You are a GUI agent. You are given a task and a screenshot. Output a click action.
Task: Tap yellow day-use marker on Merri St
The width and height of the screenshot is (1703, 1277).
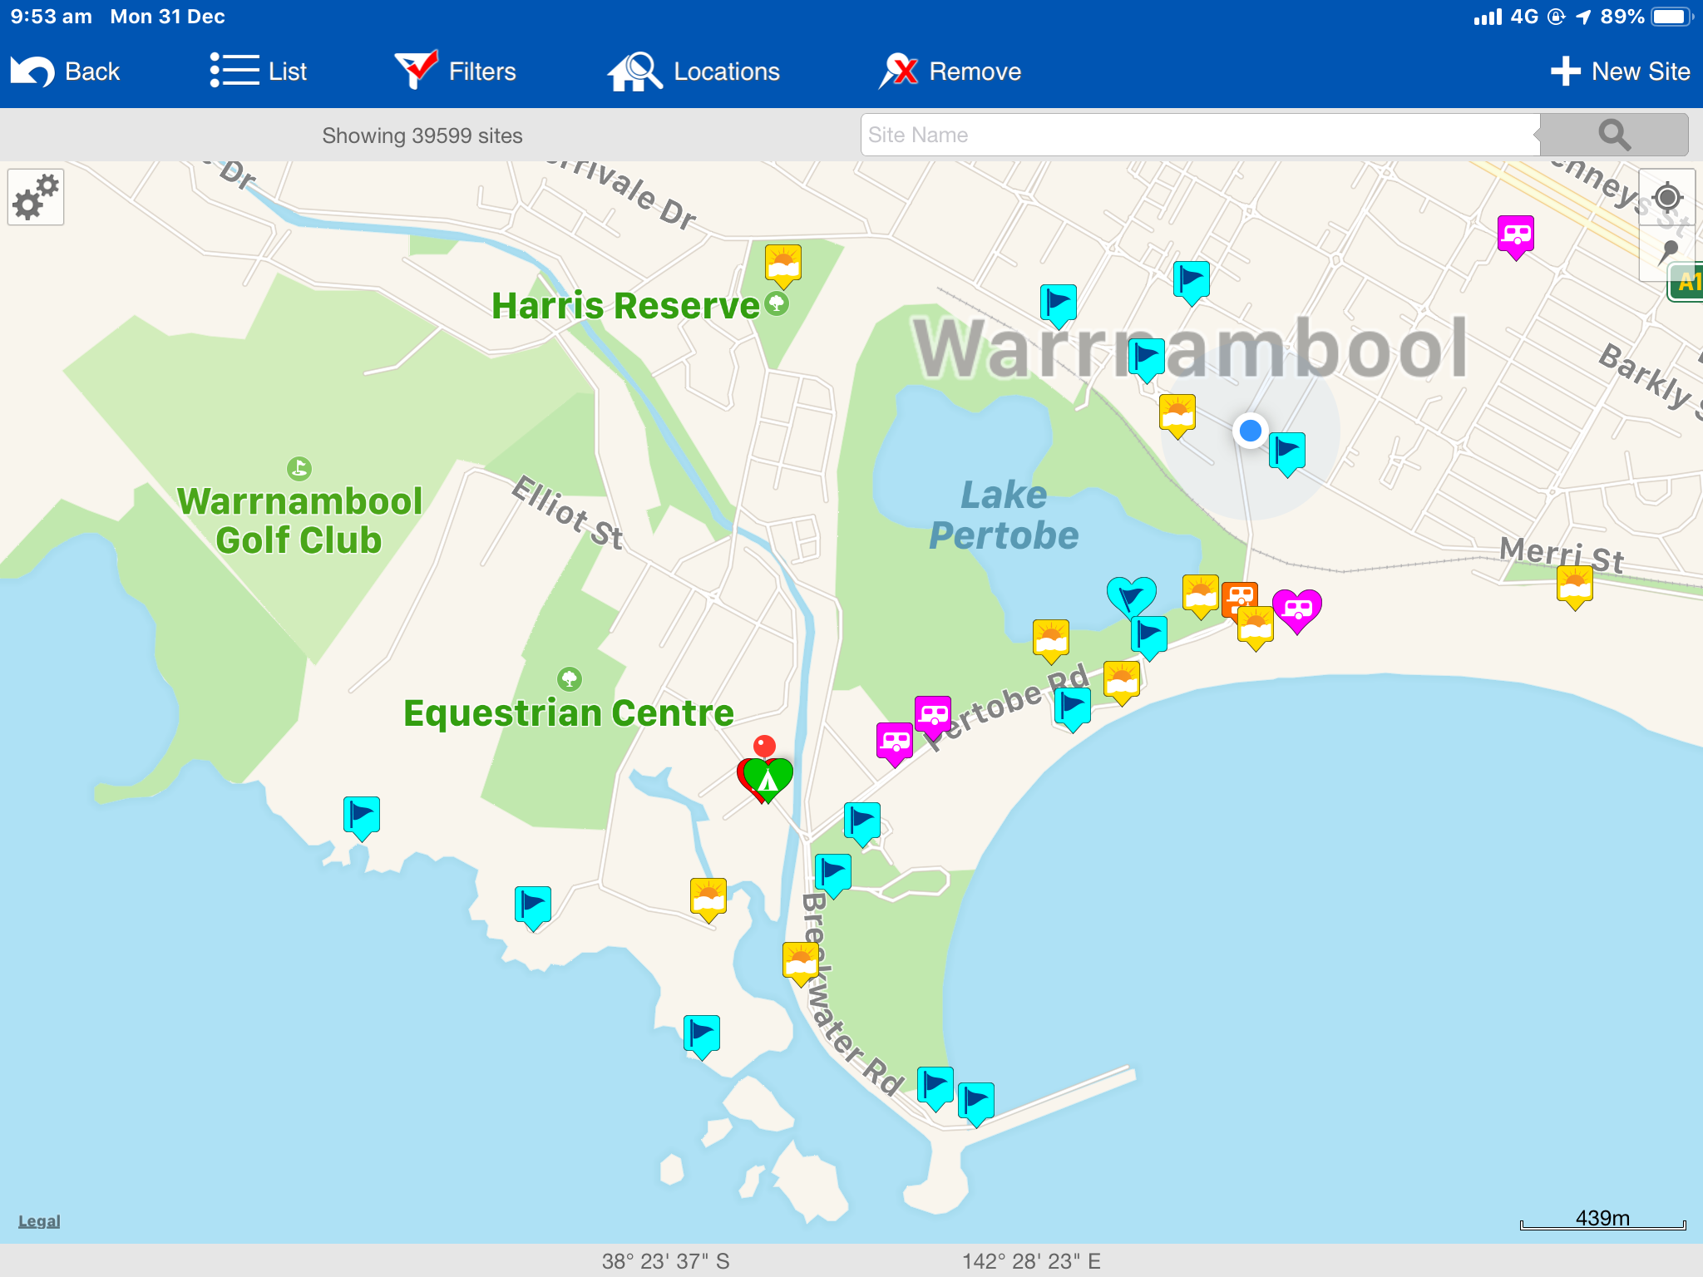tap(1574, 584)
